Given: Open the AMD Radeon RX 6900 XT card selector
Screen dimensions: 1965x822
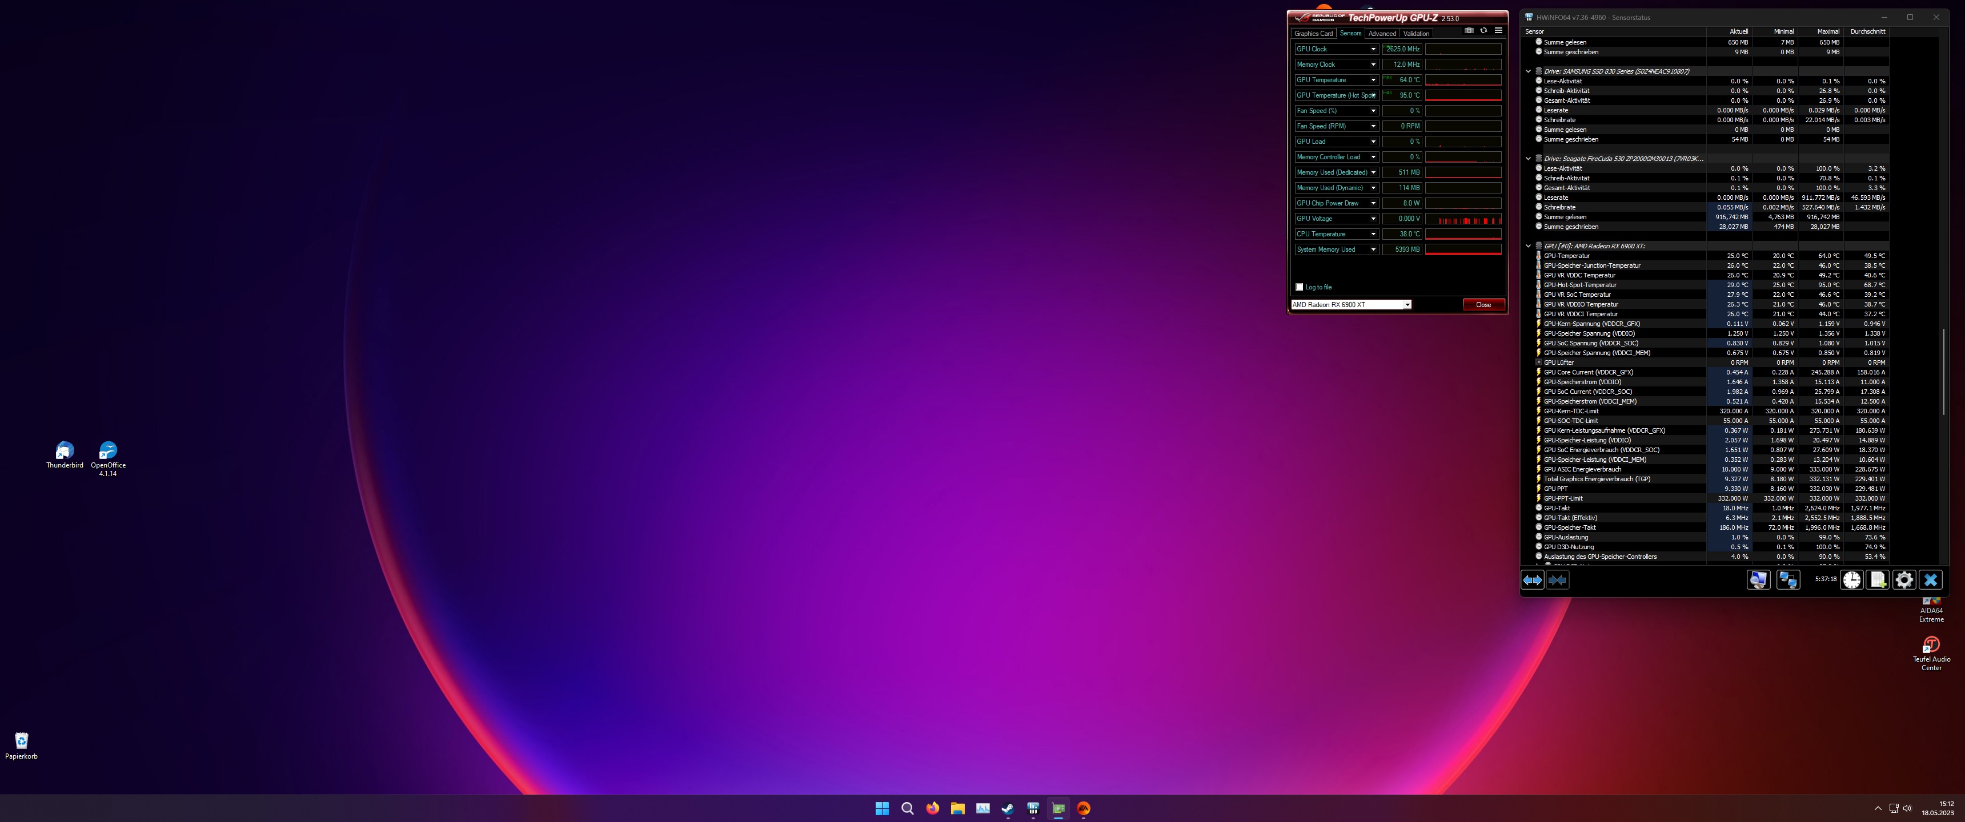Looking at the screenshot, I should click(x=1407, y=304).
